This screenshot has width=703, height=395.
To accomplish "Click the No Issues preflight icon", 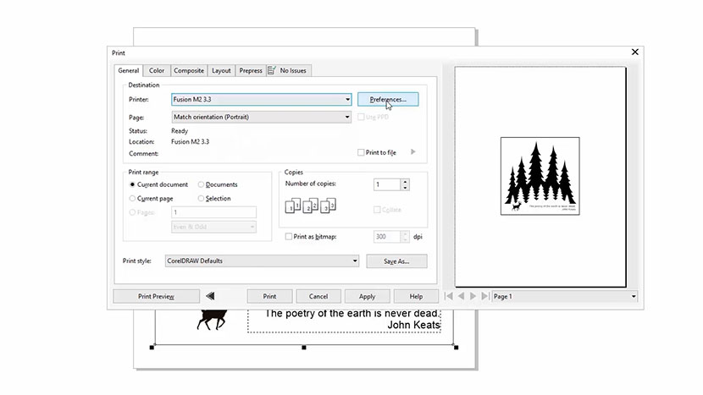I will [x=272, y=70].
